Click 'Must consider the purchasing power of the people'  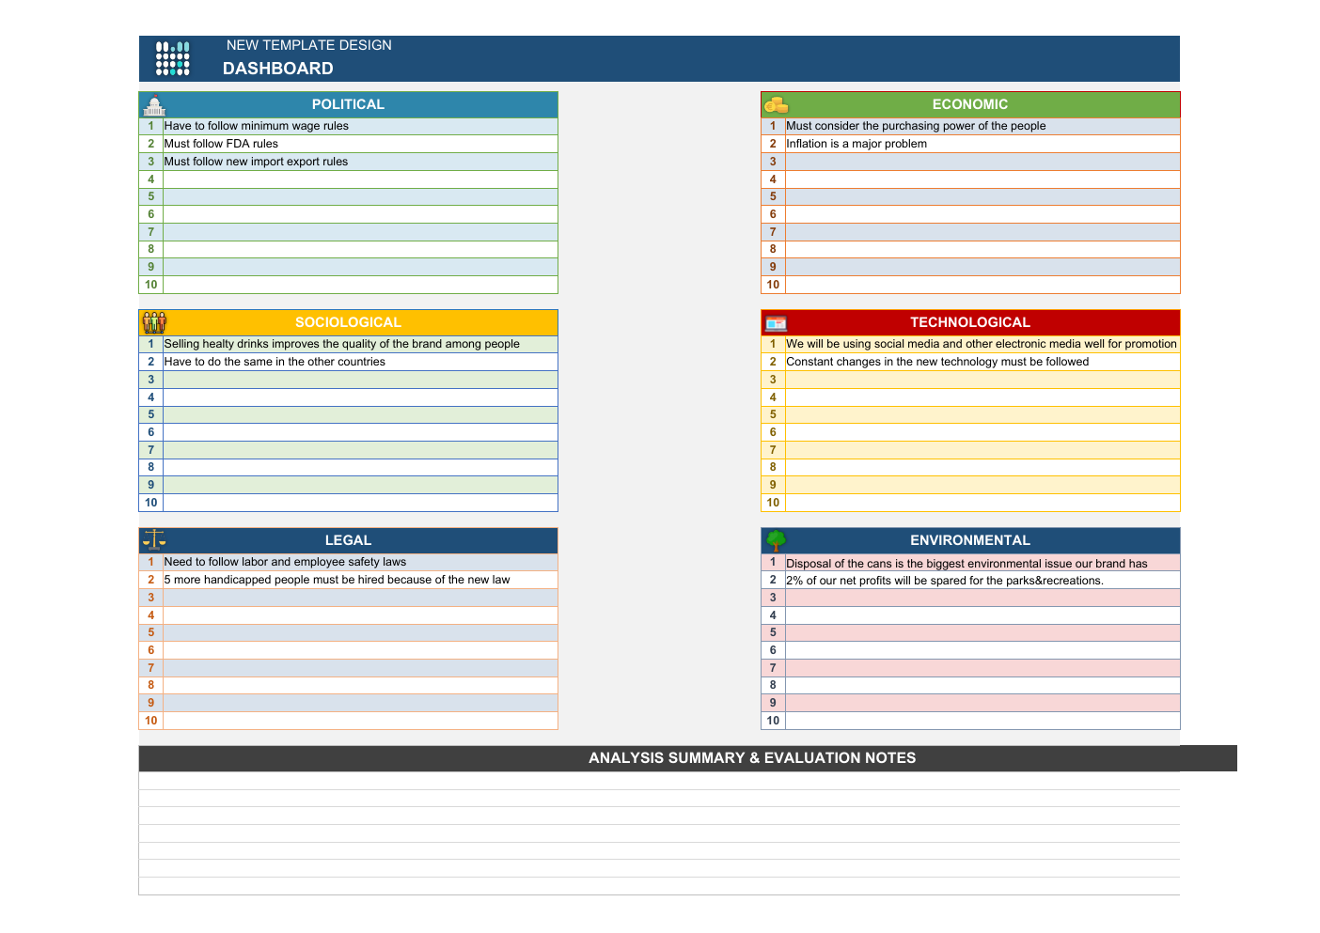982,126
